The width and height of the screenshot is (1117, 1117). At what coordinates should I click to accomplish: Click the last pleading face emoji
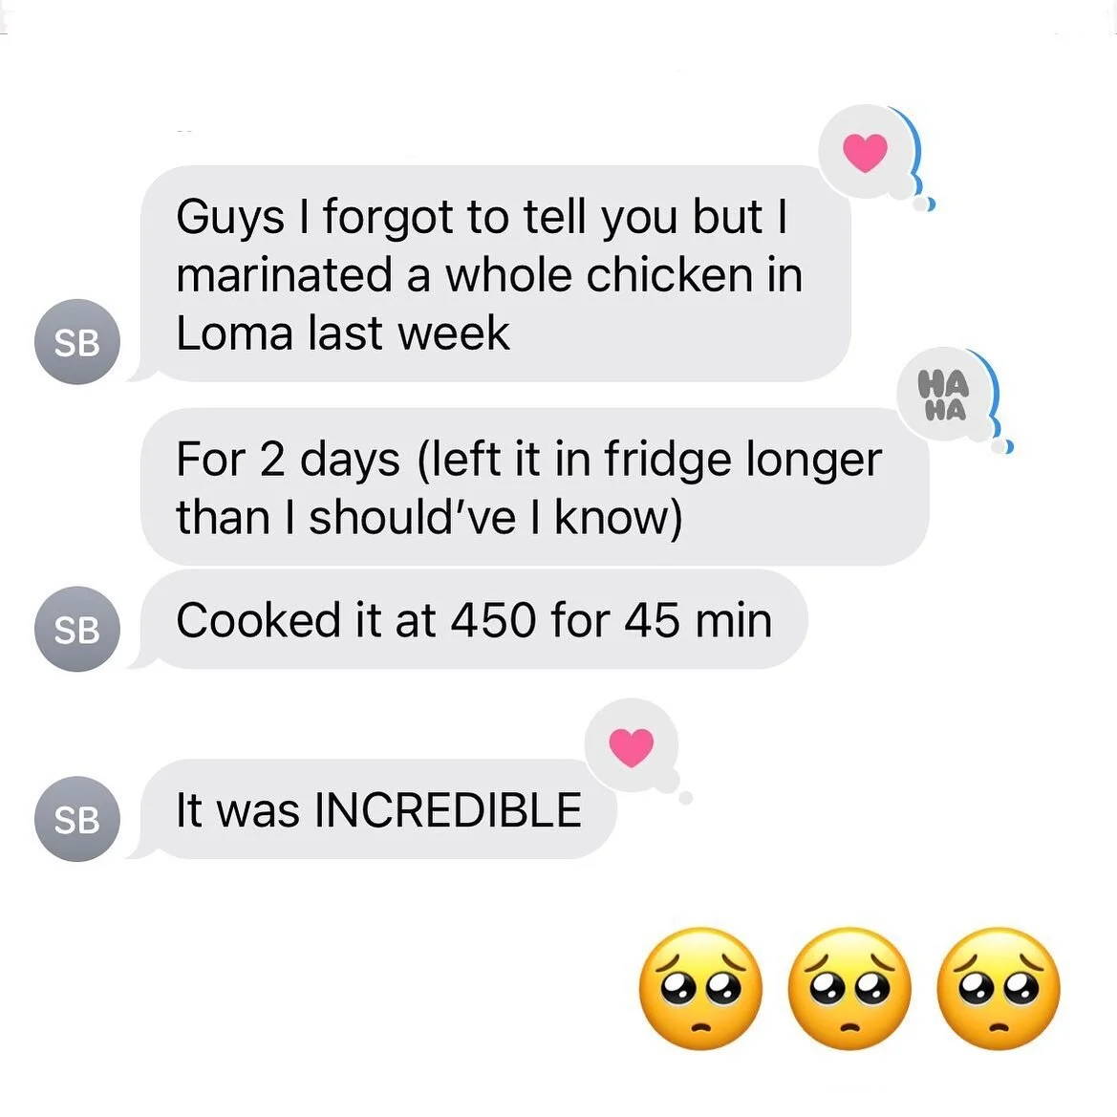pos(998,989)
